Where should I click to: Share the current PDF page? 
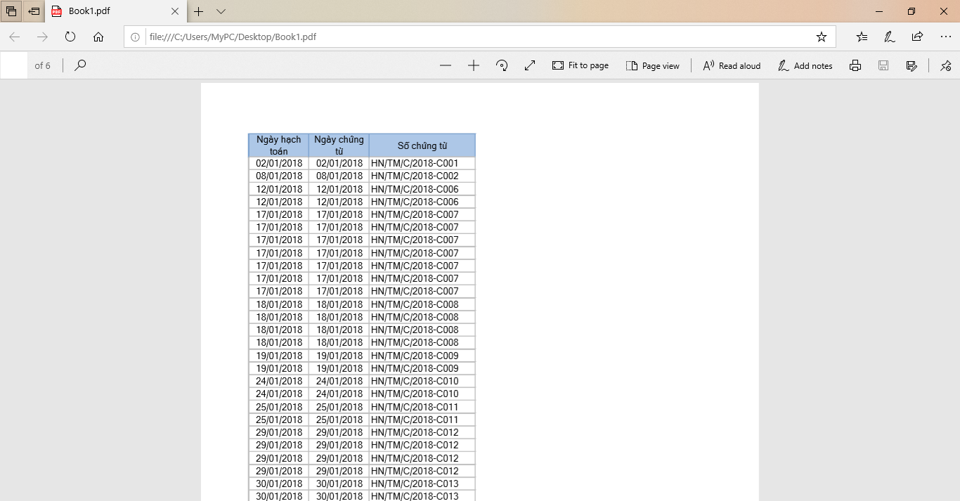916,37
